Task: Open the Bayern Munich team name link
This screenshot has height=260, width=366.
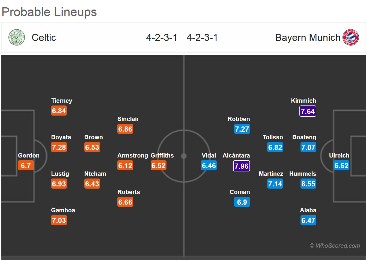Action: [308, 38]
